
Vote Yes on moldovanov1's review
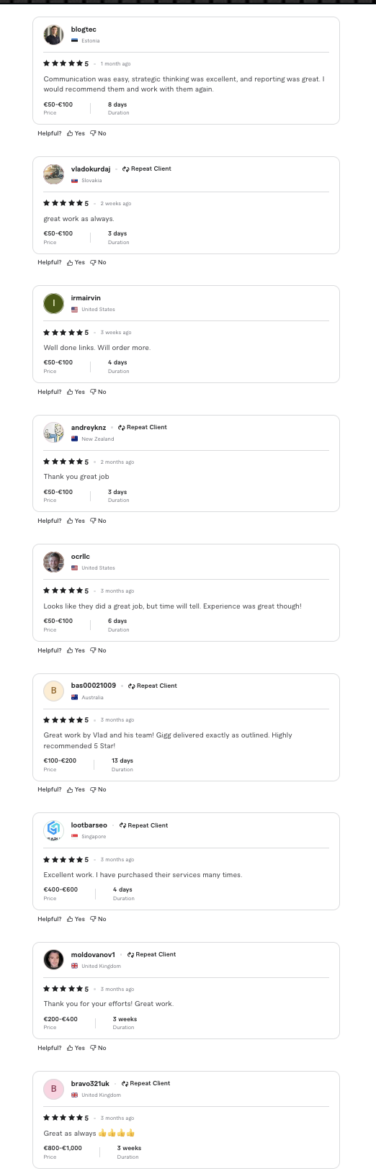[x=76, y=1048]
